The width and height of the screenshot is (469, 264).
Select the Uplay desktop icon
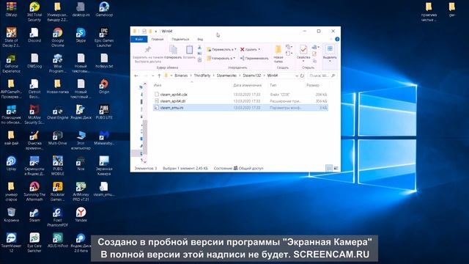12,164
